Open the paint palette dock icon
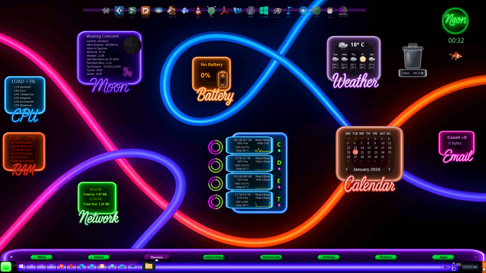Screen dimensions: 486x273 point(277,11)
